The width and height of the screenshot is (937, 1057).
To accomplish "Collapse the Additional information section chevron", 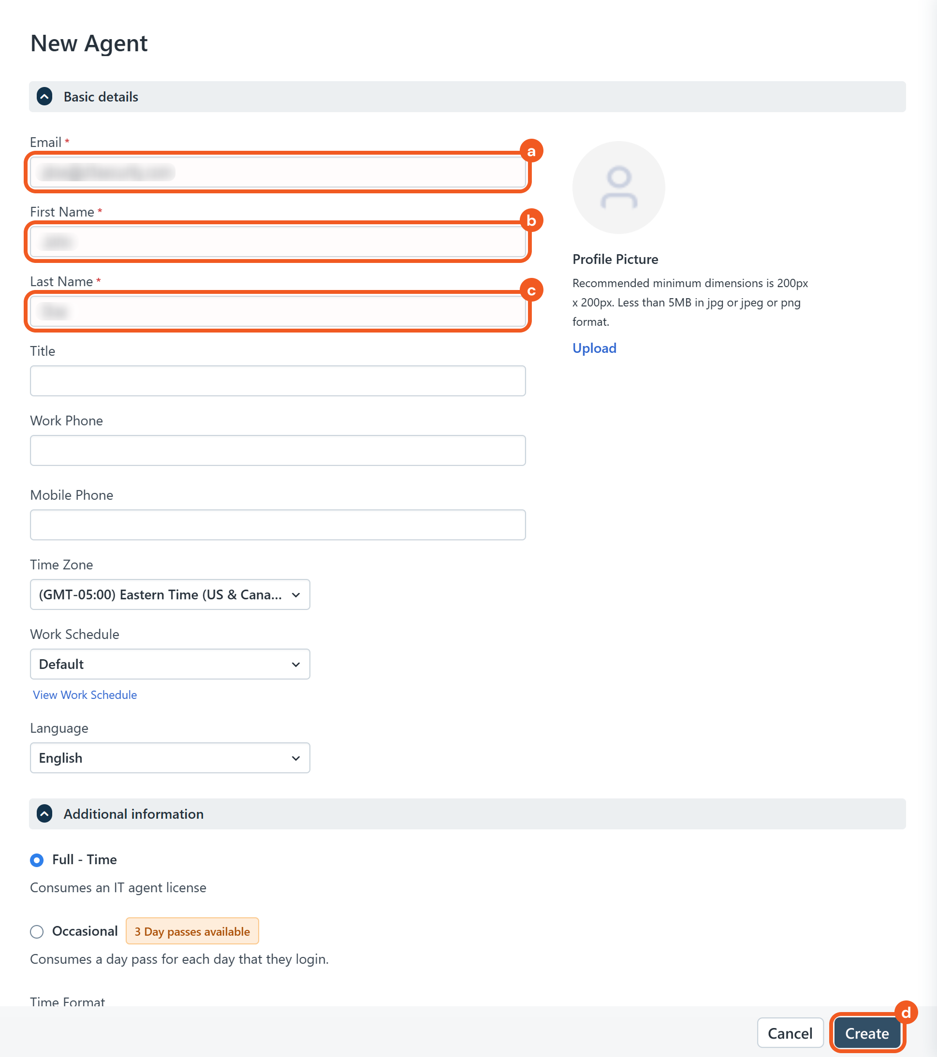I will (x=44, y=814).
